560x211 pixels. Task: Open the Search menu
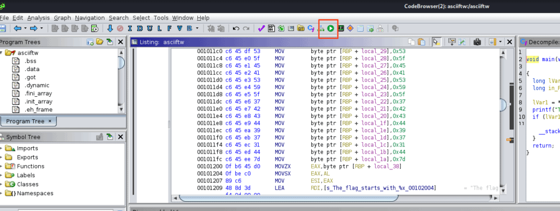(x=119, y=18)
